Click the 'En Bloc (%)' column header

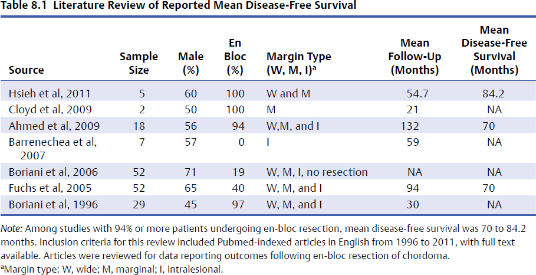(x=236, y=57)
